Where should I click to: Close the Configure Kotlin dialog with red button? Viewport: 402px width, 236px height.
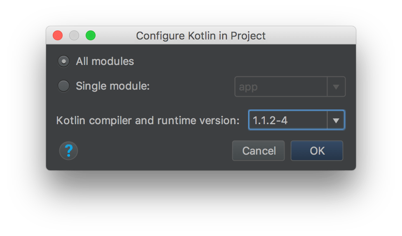pyautogui.click(x=58, y=36)
